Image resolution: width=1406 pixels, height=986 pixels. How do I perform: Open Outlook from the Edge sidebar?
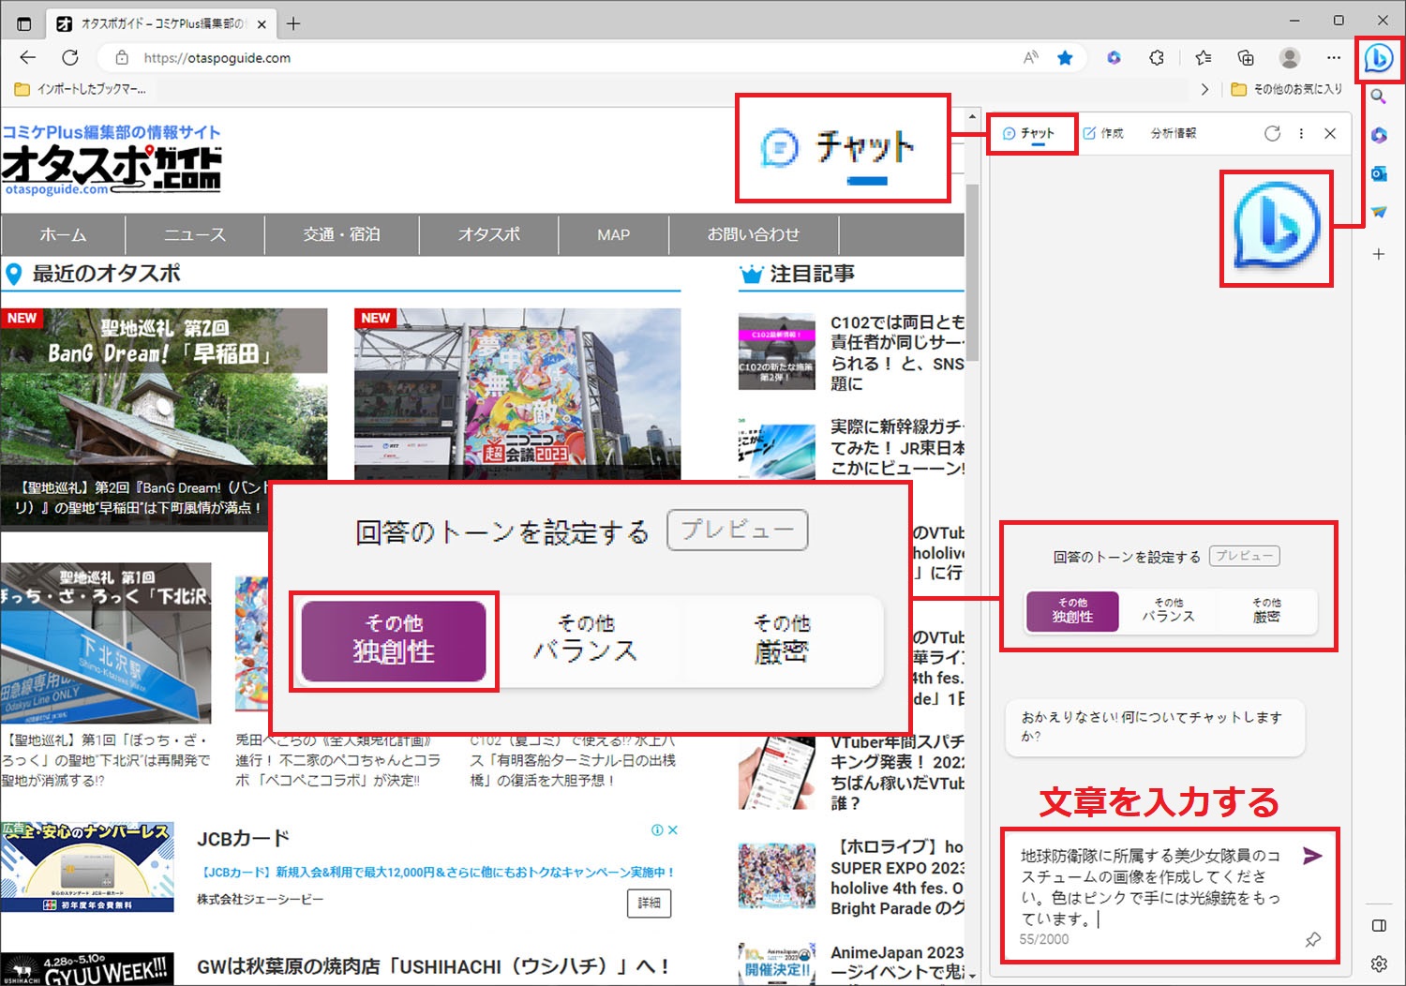click(1379, 173)
